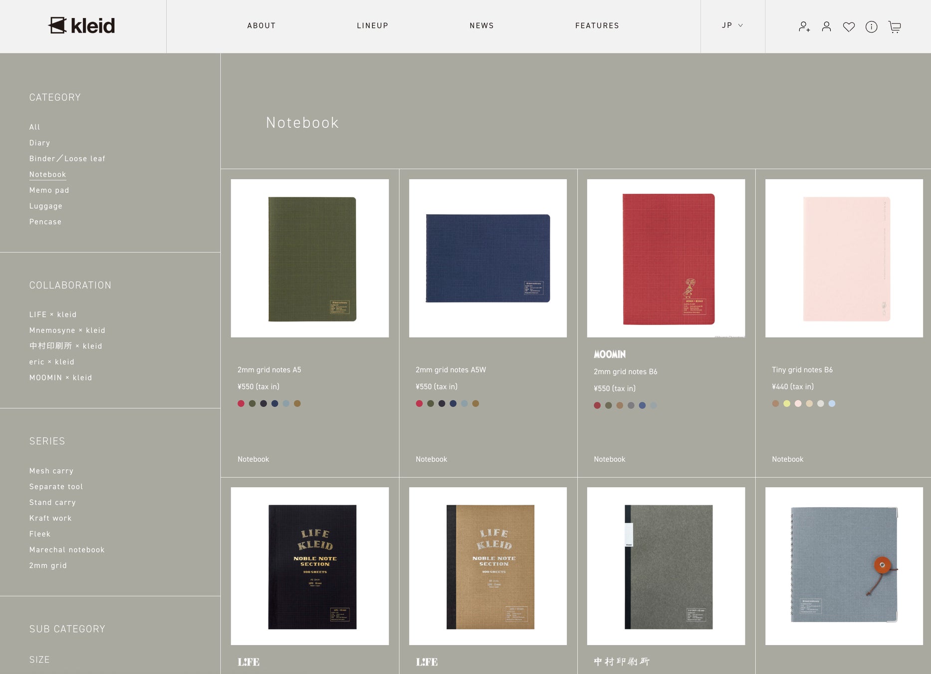This screenshot has width=931, height=674.
Task: Pick the olive green swatch for grid notes A5
Action: (x=252, y=403)
